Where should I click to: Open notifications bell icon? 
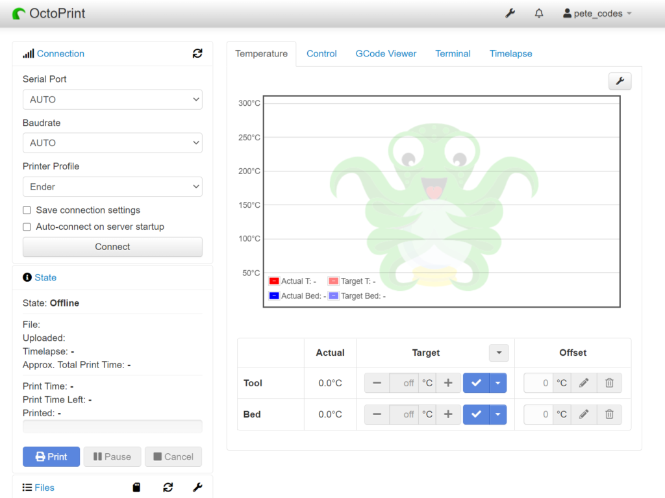(x=538, y=14)
